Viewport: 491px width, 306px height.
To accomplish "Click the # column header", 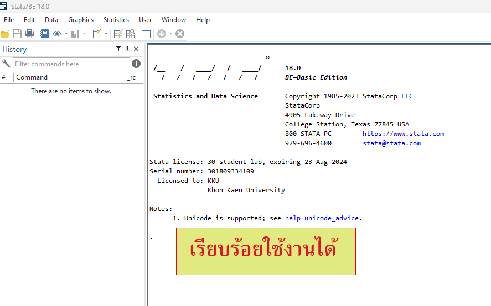I will [4, 77].
